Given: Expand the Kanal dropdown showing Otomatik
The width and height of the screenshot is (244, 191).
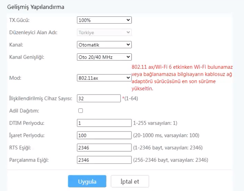Looking at the screenshot, I should pos(104,45).
